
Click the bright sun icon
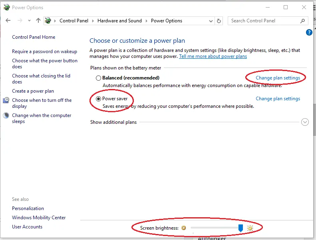coord(250,228)
